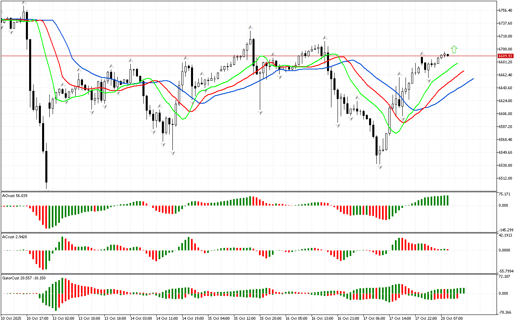Select the GatorCust indicator label
Image resolution: width=518 pixels, height=323 pixels.
24,278
